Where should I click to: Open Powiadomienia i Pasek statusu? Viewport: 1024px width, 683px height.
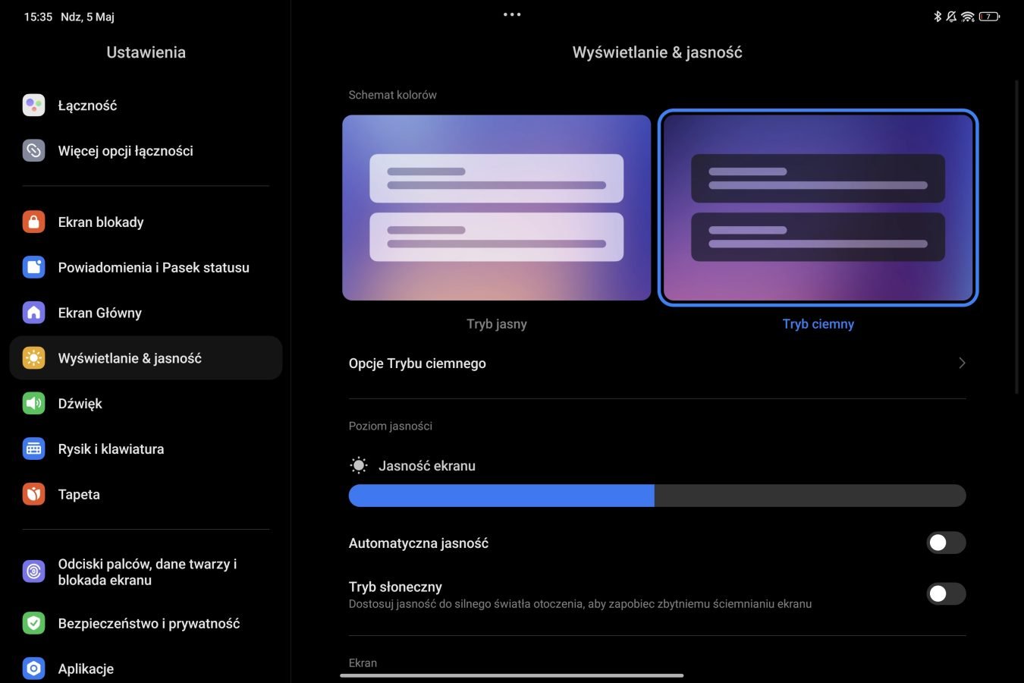tap(146, 267)
